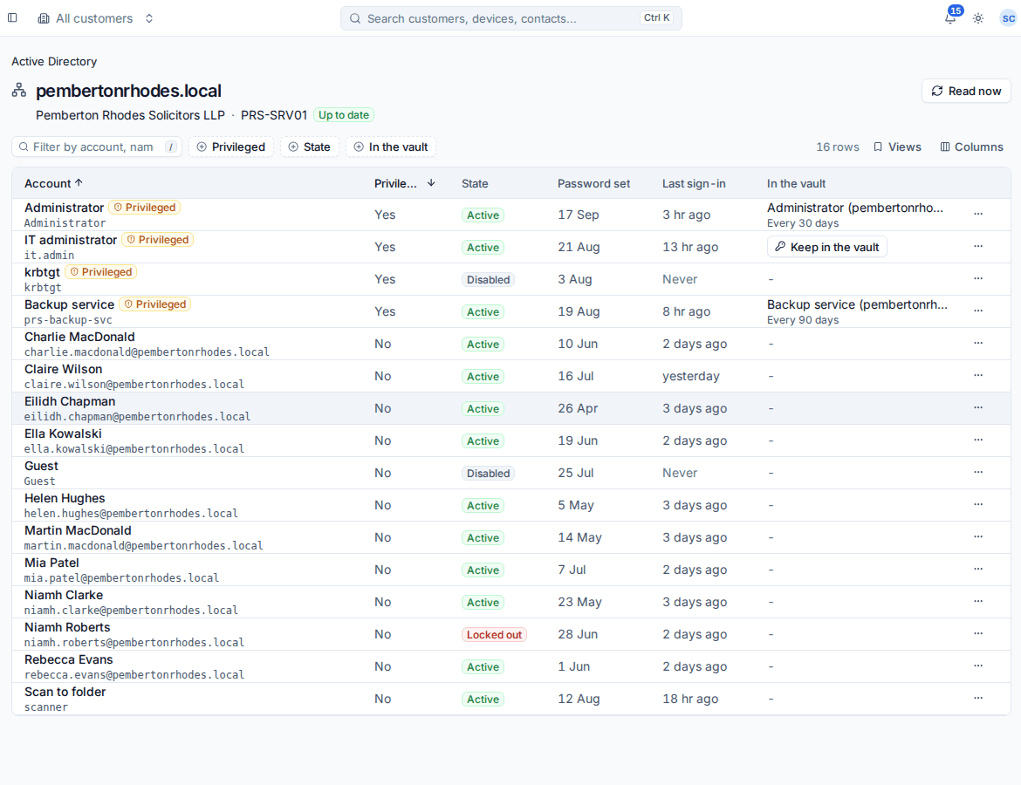
Task: Open row actions for Mia Patel
Action: click(x=978, y=569)
